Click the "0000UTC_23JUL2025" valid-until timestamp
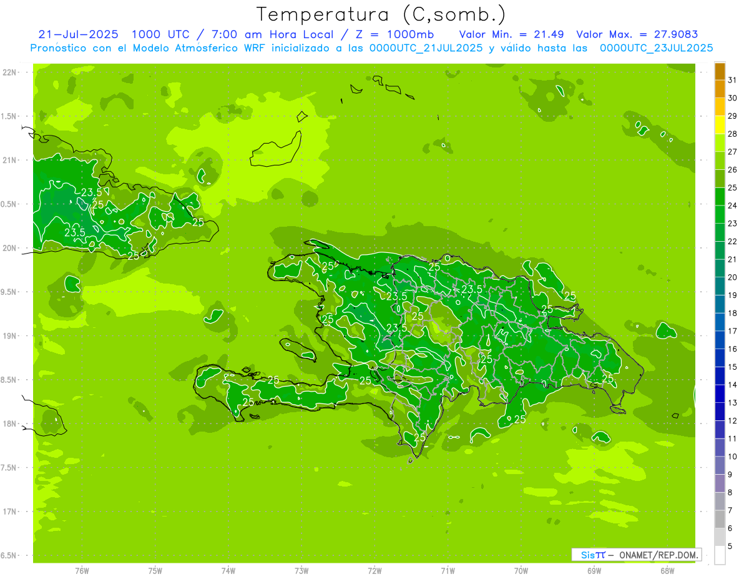This screenshot has height=579, width=749. 656,47
